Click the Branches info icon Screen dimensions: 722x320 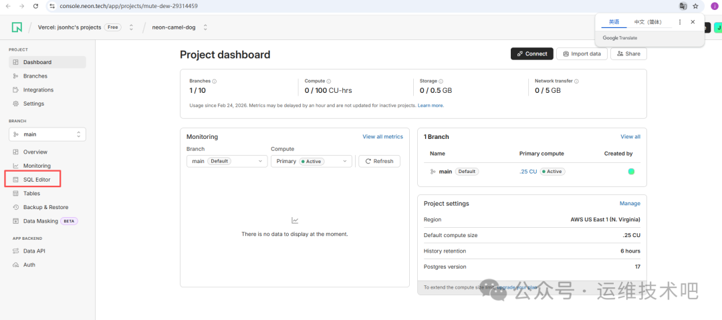coord(214,82)
